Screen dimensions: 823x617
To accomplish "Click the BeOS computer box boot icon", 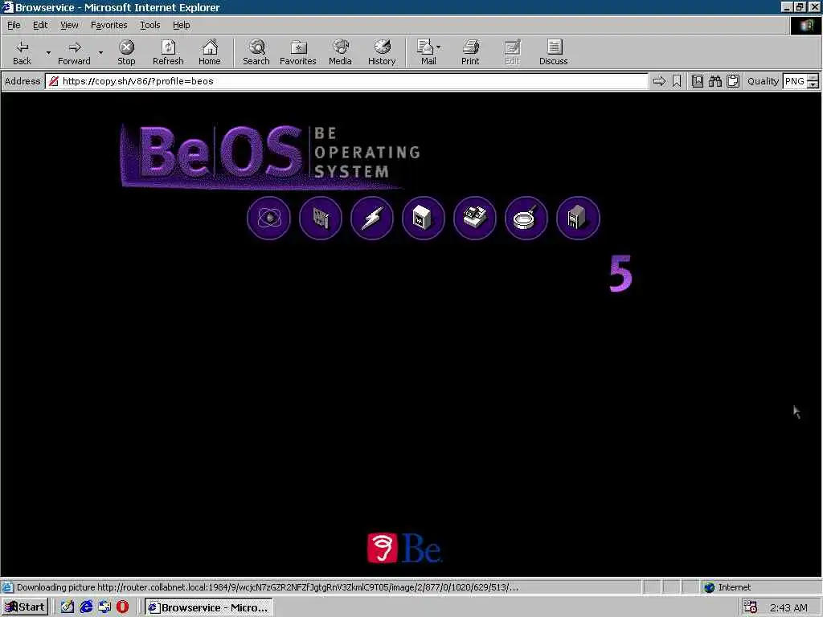I will (423, 218).
